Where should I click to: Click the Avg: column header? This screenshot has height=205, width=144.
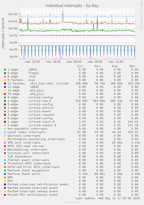(x=115, y=66)
